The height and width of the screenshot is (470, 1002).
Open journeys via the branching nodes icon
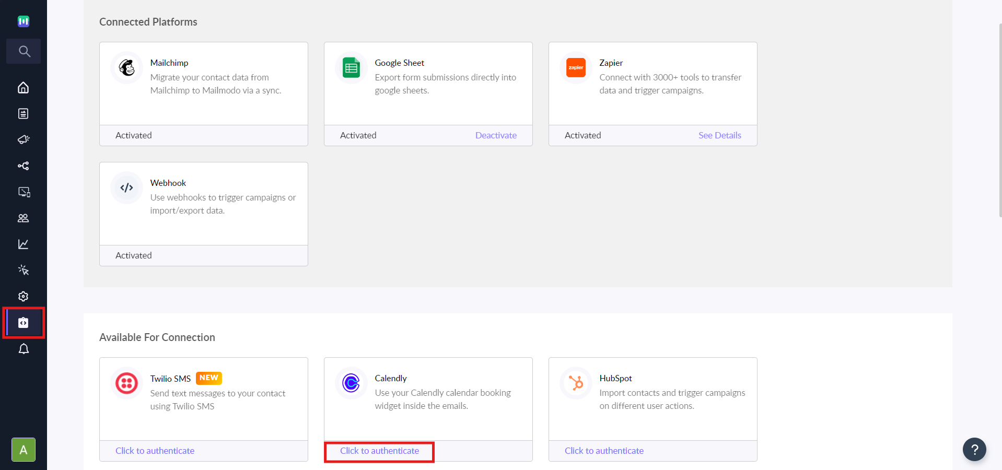[x=24, y=166]
